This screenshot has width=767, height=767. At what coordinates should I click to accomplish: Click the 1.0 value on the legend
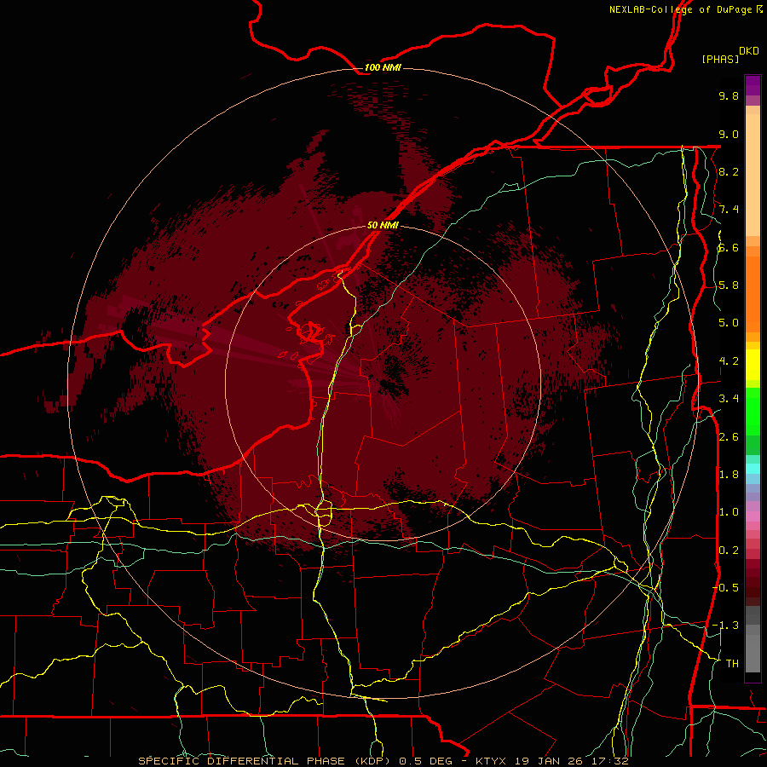point(729,512)
